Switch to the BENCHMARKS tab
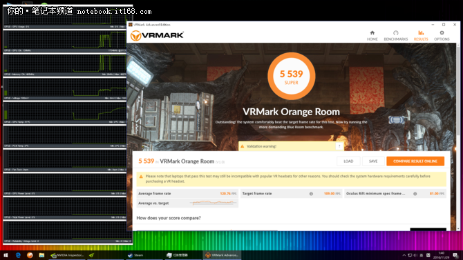463x260 pixels. point(396,35)
